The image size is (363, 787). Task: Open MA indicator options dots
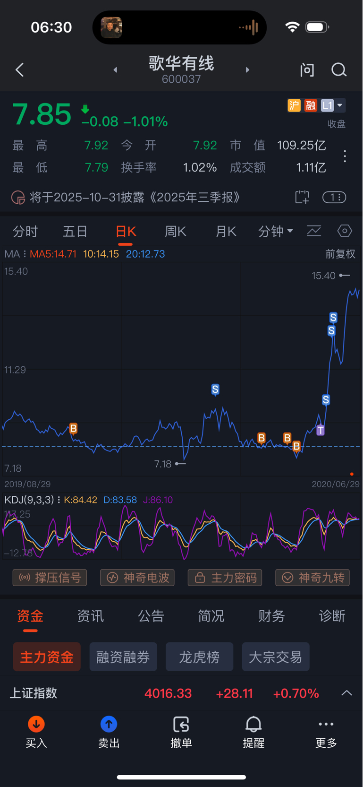click(25, 254)
